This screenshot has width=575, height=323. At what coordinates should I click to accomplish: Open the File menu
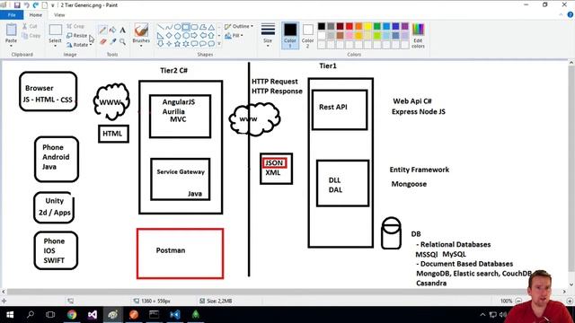12,15
